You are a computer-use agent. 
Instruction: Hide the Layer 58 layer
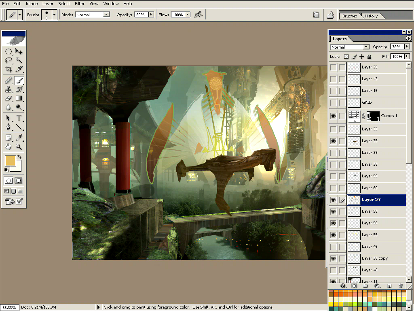click(x=333, y=211)
